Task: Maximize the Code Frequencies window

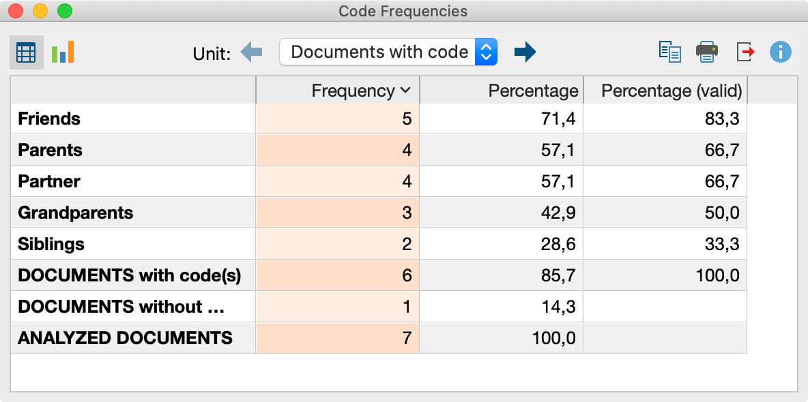Action: tap(65, 11)
